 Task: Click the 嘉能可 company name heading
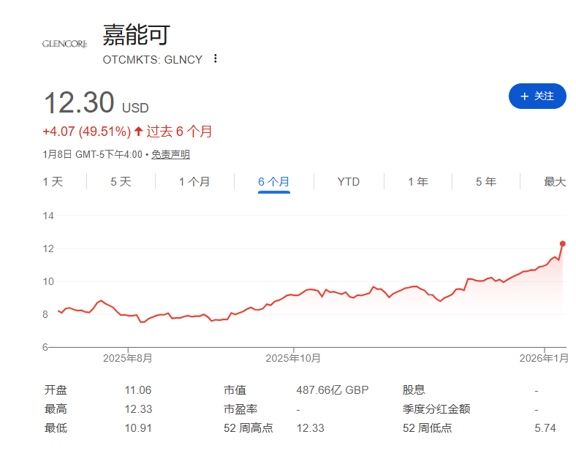click(136, 35)
